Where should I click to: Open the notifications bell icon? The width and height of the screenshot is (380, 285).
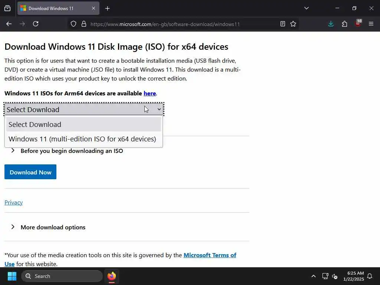370,276
